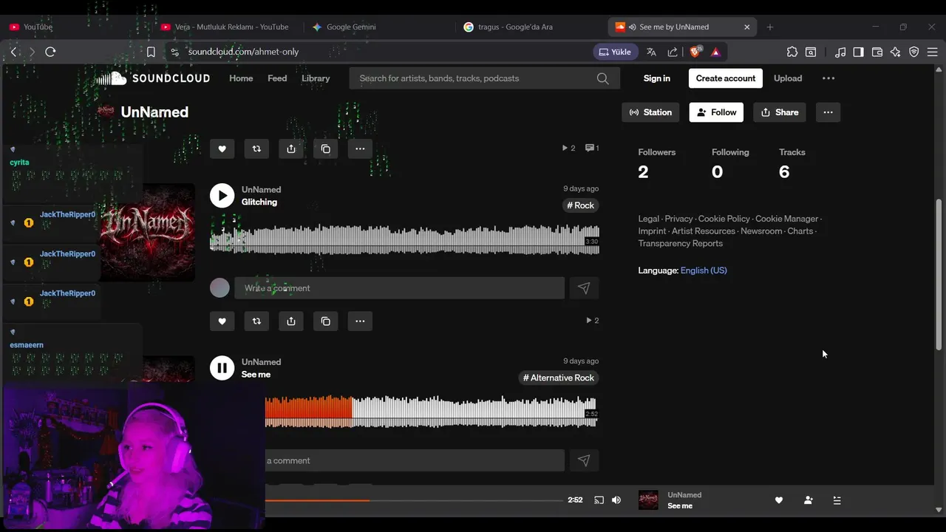Open browser extensions puzzle icon
Screen dimensions: 946x532
(x=792, y=52)
